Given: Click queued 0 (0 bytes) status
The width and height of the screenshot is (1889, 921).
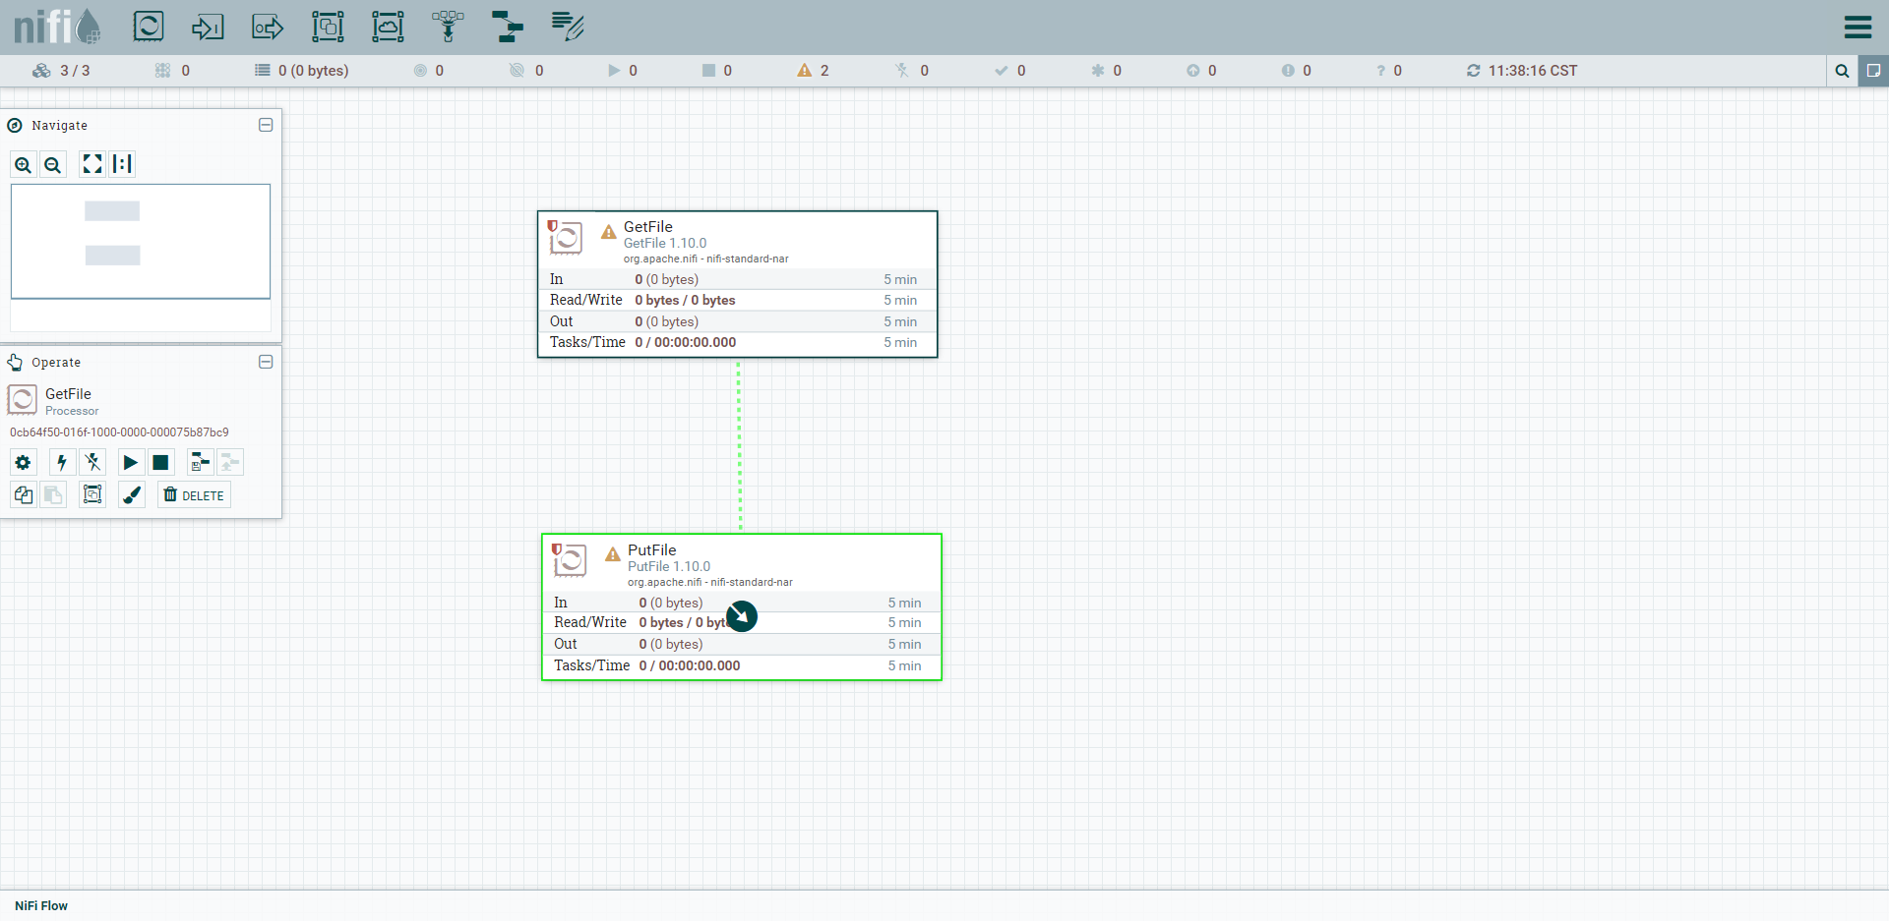Looking at the screenshot, I should click(302, 71).
